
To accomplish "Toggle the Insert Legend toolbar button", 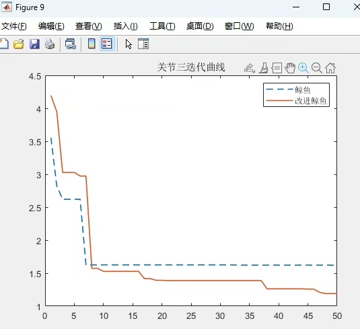I will point(107,44).
